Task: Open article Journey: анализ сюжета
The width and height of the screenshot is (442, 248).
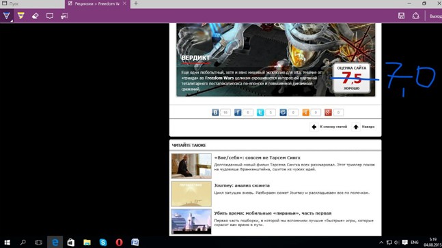Action: pos(242,185)
